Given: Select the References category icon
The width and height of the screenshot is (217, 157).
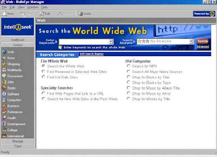Looking at the screenshot, I should tap(4, 112).
